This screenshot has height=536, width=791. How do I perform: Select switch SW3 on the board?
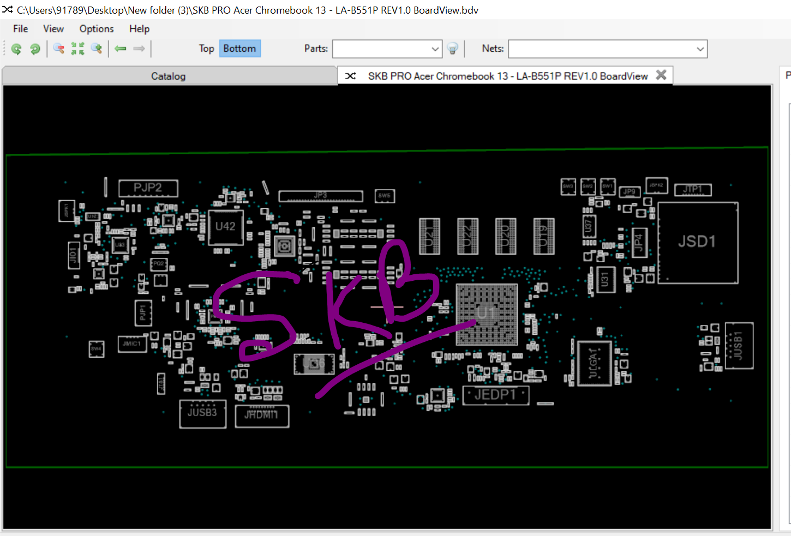point(568,186)
